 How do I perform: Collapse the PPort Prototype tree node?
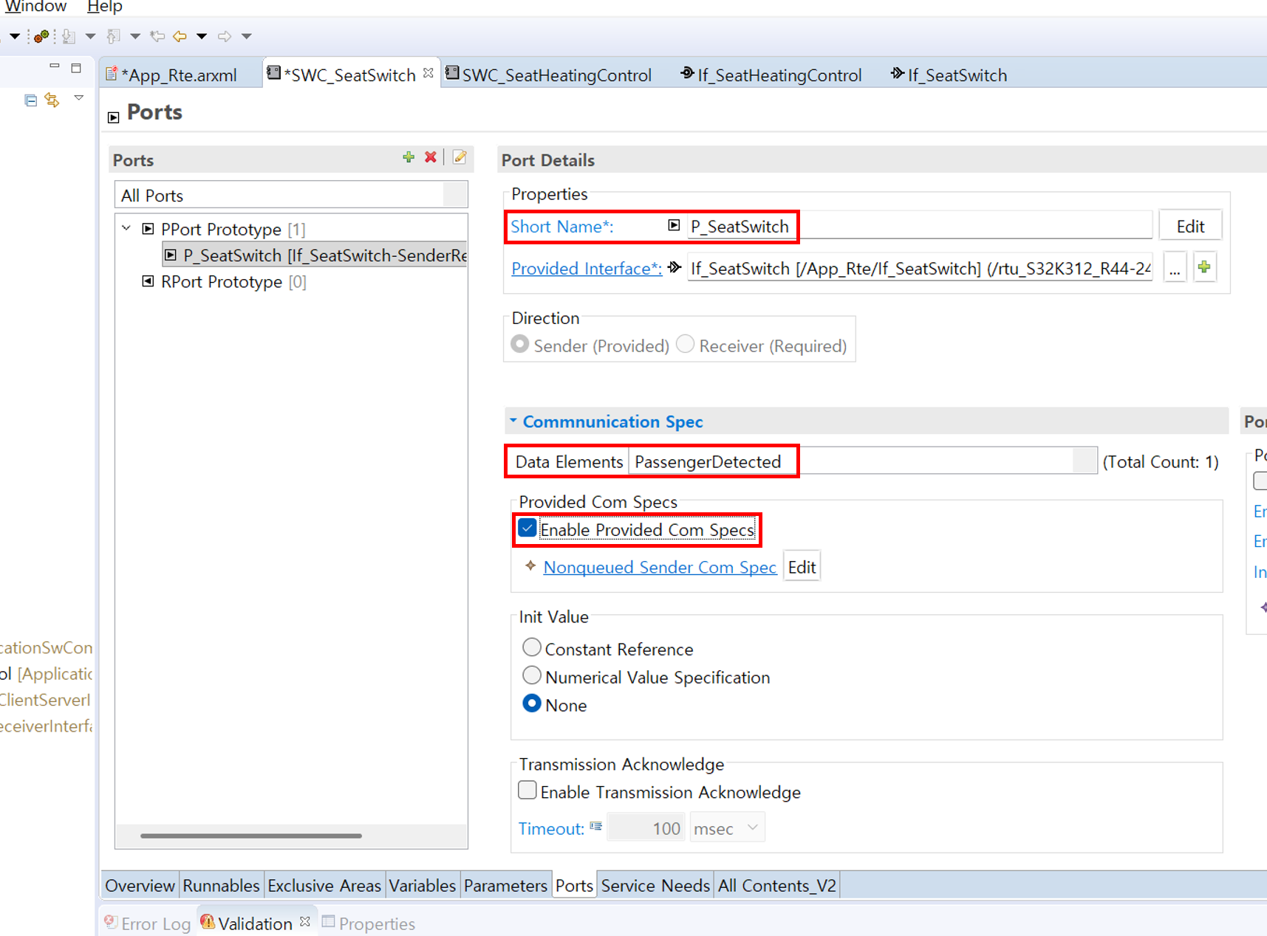(x=126, y=229)
